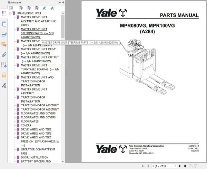Collapse the FRAME/DRIVE UNIT tree node
207x169 pixels.
pyautogui.click(x=10, y=13)
